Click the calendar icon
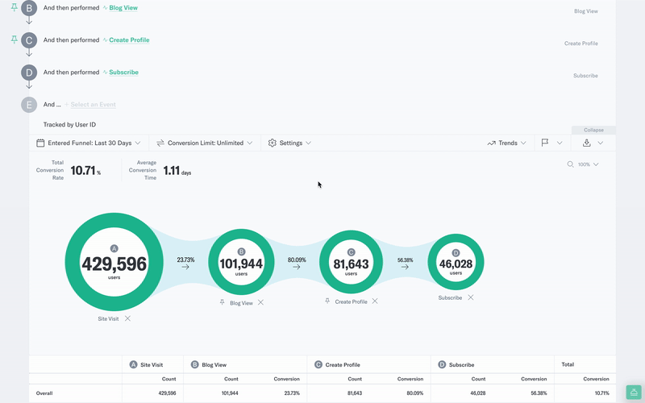 click(x=40, y=143)
